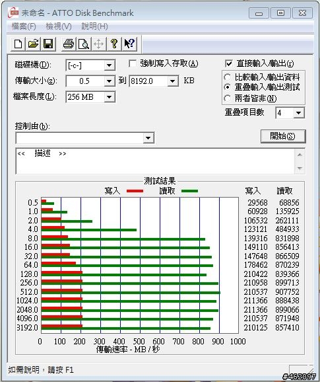
Task: Open the 重疊項目數 queue depth dropdown
Action: coord(299,113)
